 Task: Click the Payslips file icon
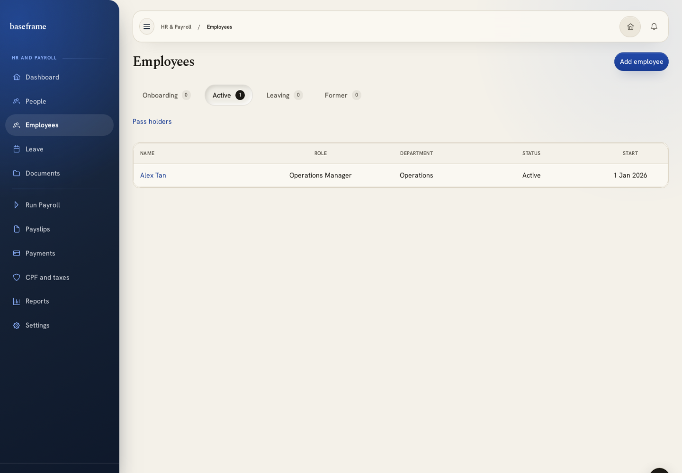[x=17, y=229]
